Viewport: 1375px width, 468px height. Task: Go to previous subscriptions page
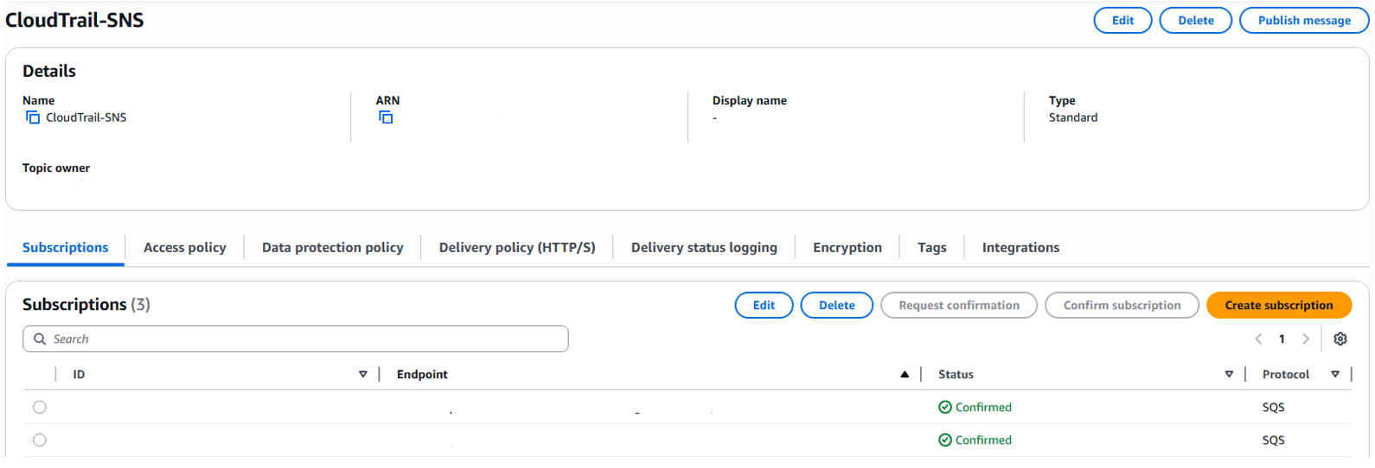[1258, 339]
